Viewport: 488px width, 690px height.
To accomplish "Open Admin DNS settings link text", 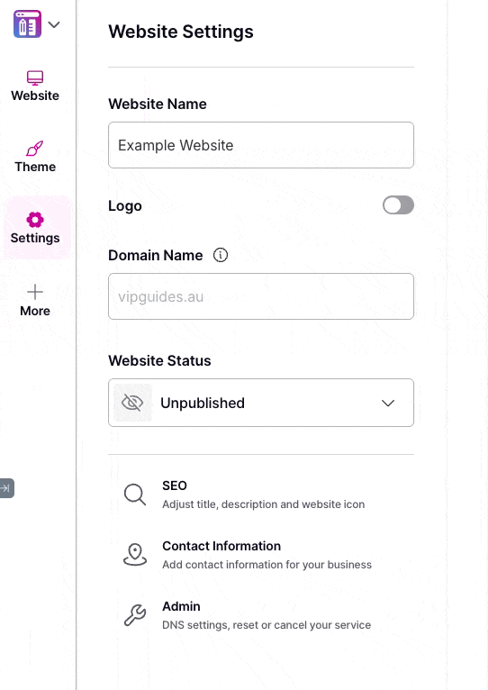I will click(267, 625).
